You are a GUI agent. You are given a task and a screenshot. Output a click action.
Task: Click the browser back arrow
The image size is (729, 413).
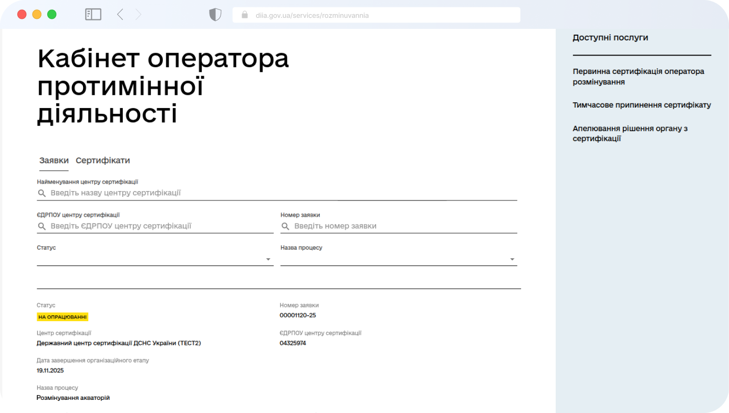point(120,15)
